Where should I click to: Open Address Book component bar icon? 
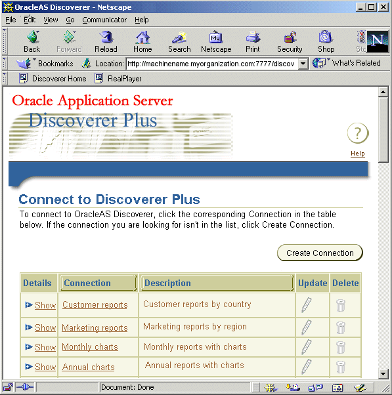[338, 387]
